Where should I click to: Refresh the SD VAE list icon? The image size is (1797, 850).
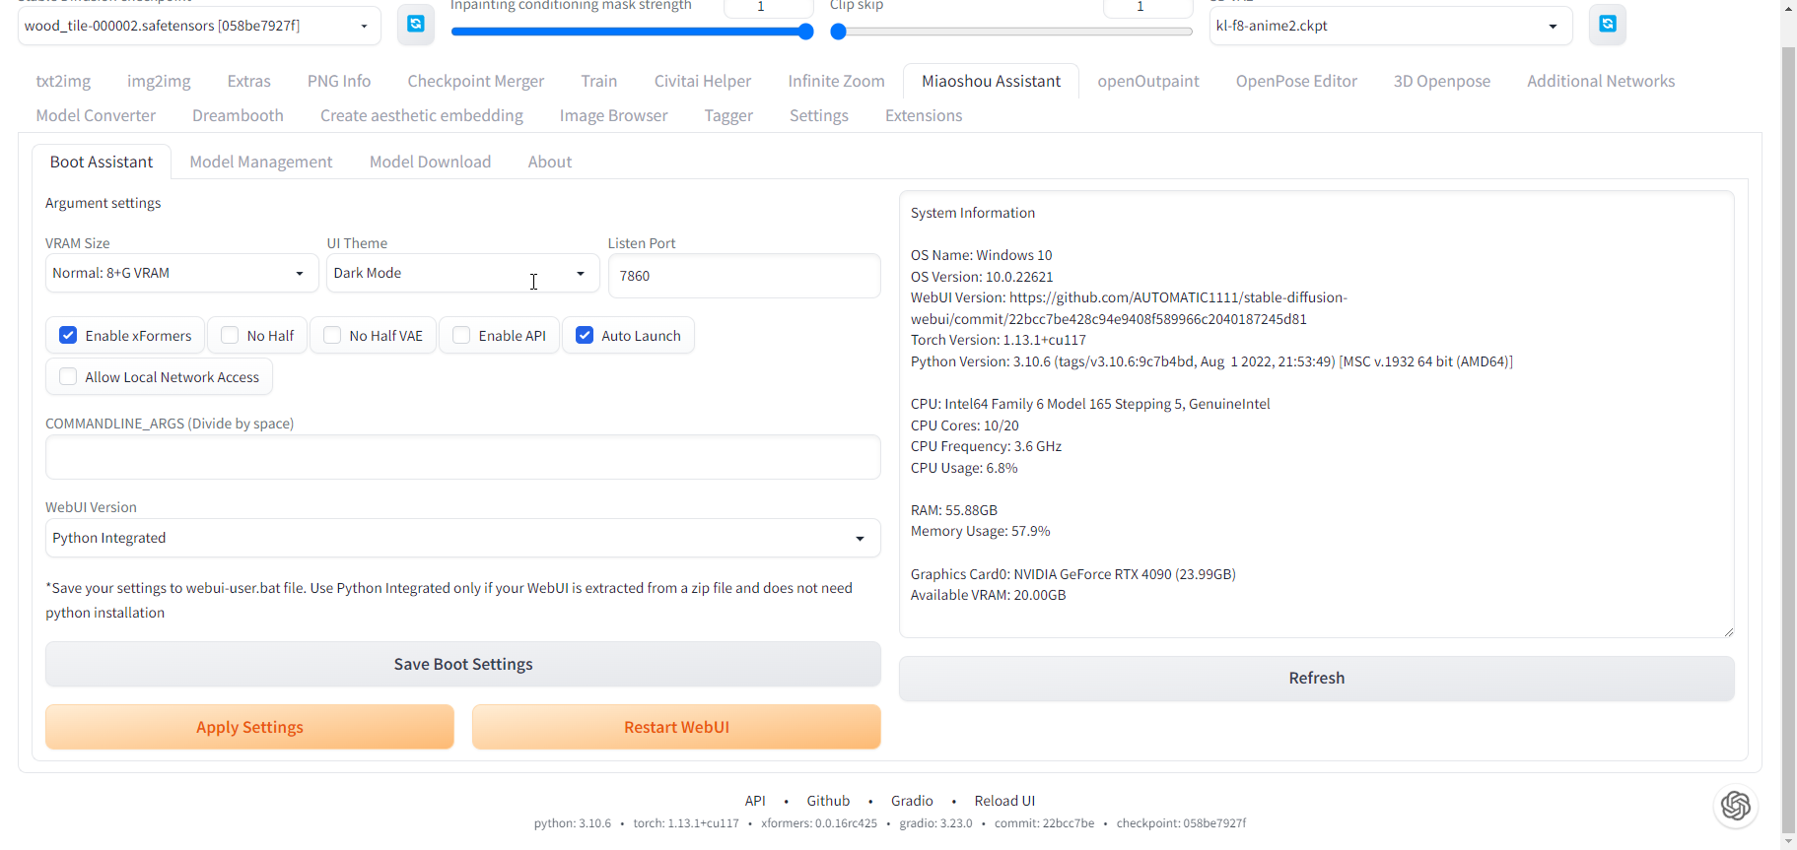coord(1607,25)
